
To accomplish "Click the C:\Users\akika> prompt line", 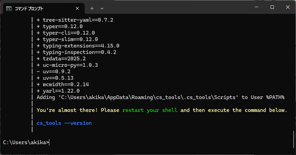I will (x=26, y=142).
